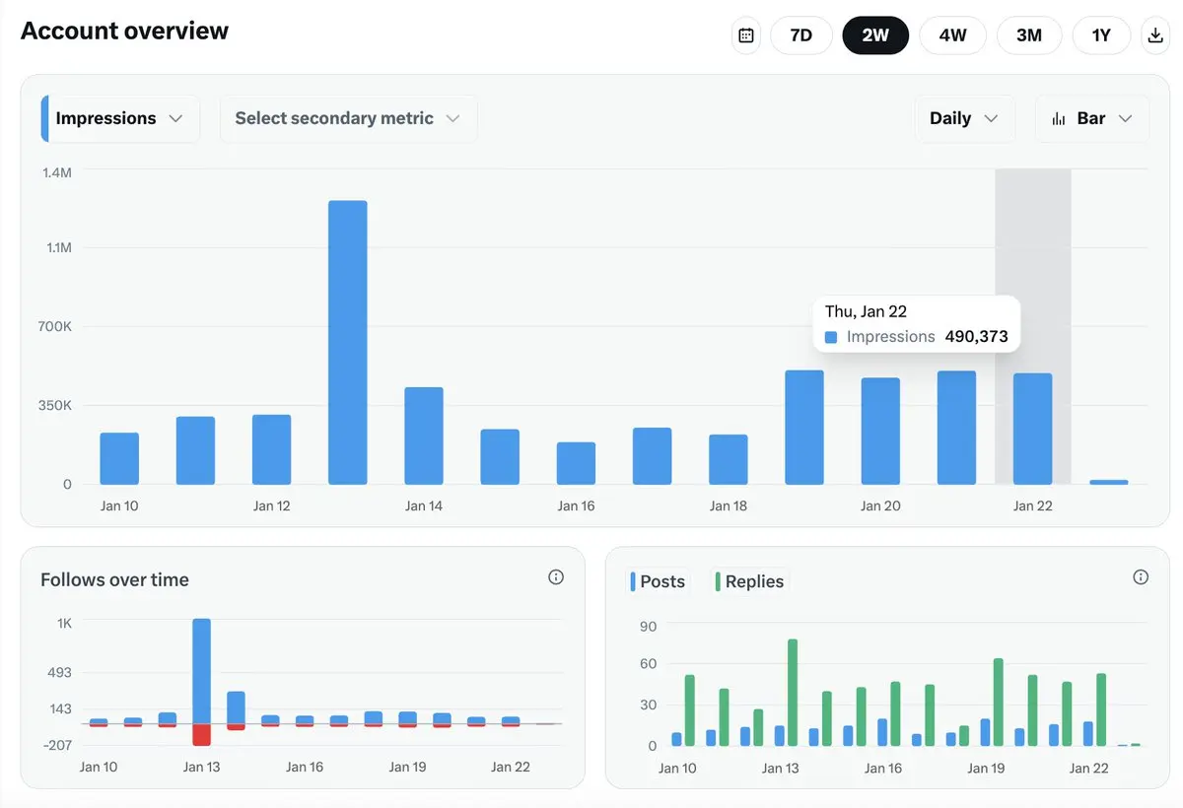The image size is (1183, 808).
Task: Expand the Daily granularity dropdown
Action: click(963, 118)
